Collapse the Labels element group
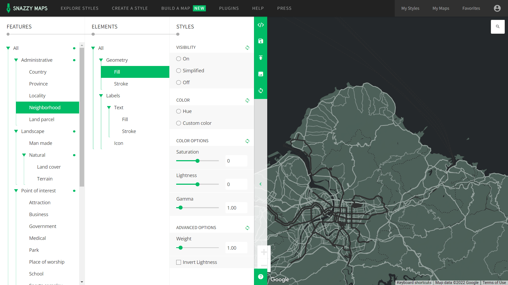Image resolution: width=508 pixels, height=285 pixels. 101,96
